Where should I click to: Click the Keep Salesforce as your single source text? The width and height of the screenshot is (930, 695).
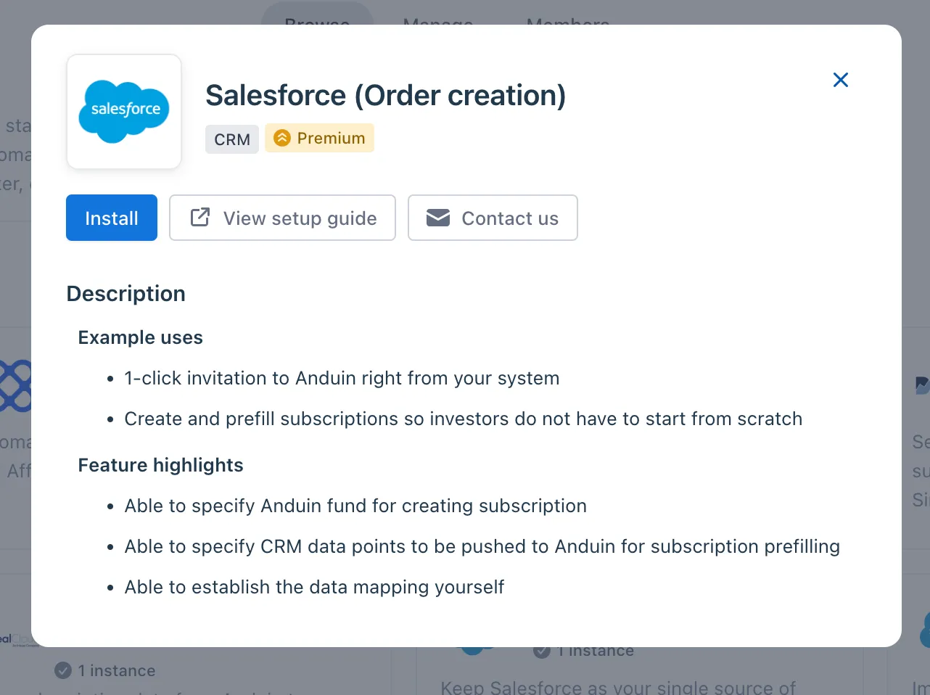pos(618,686)
